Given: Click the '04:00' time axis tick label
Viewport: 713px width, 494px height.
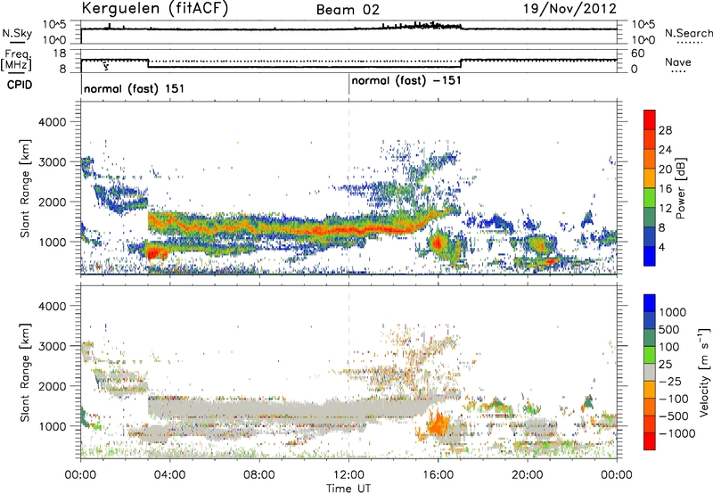Looking at the screenshot, I should pyautogui.click(x=169, y=475).
